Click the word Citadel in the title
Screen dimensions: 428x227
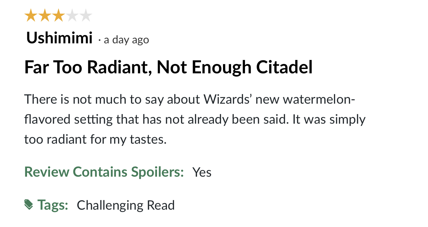pyautogui.click(x=284, y=67)
